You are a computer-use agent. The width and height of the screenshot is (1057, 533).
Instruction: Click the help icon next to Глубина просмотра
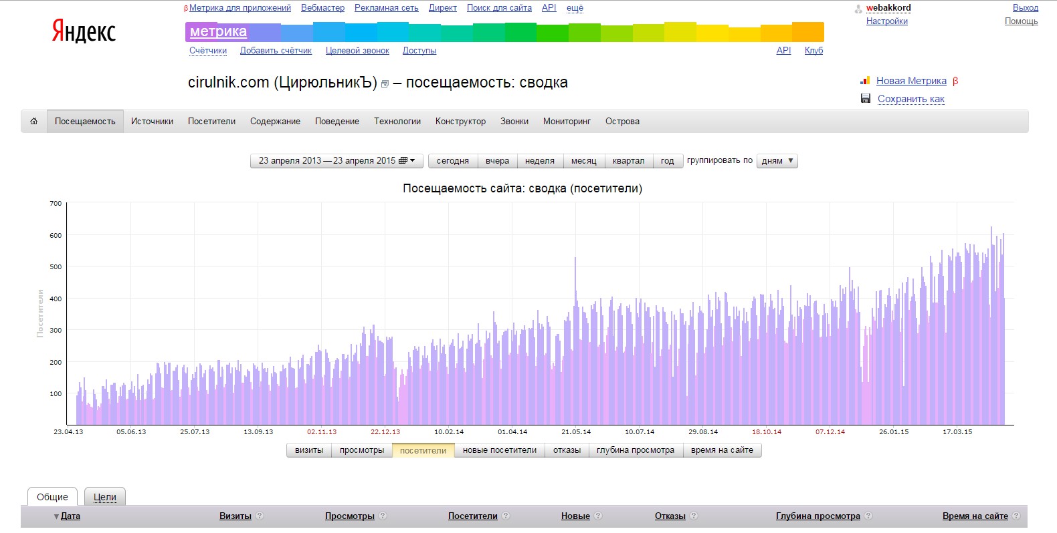(x=868, y=516)
